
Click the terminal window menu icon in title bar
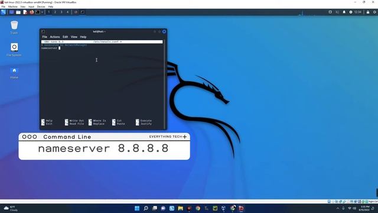coord(43,31)
